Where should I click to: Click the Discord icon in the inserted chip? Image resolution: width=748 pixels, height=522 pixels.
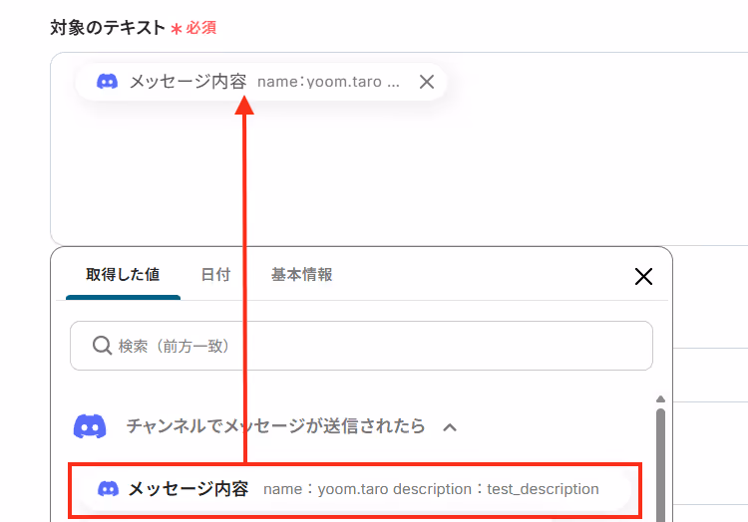[x=108, y=82]
